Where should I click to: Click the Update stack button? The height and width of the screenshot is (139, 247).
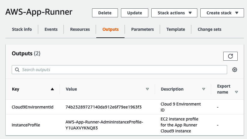(134, 13)
